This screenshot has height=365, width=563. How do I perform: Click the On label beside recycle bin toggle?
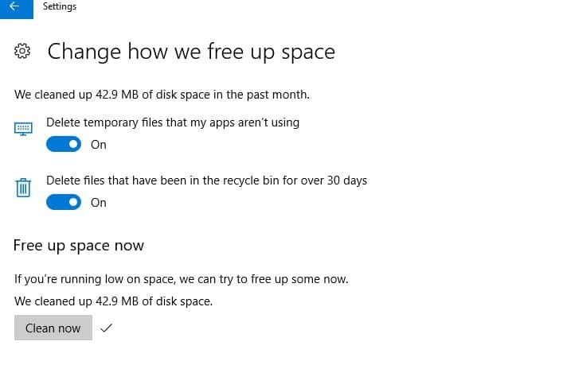click(98, 203)
